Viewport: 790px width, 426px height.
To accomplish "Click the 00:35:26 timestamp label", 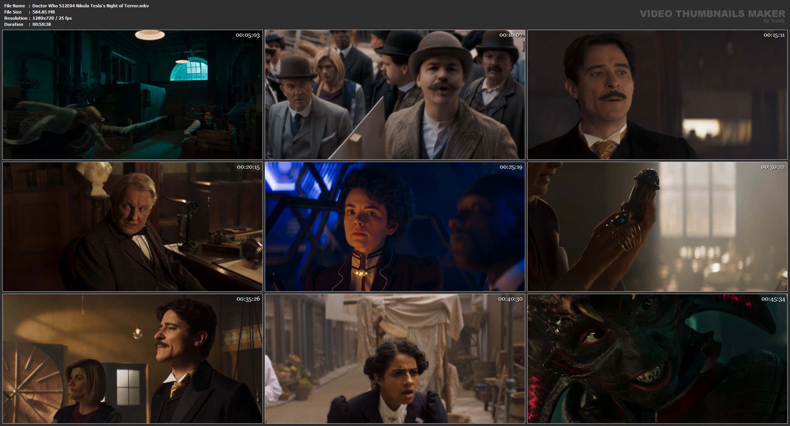I will click(x=248, y=299).
